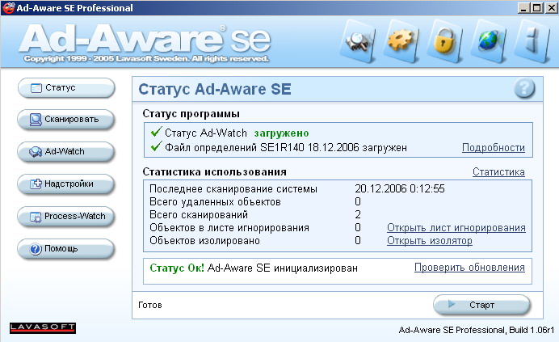Open the Статистика link

pos(498,171)
